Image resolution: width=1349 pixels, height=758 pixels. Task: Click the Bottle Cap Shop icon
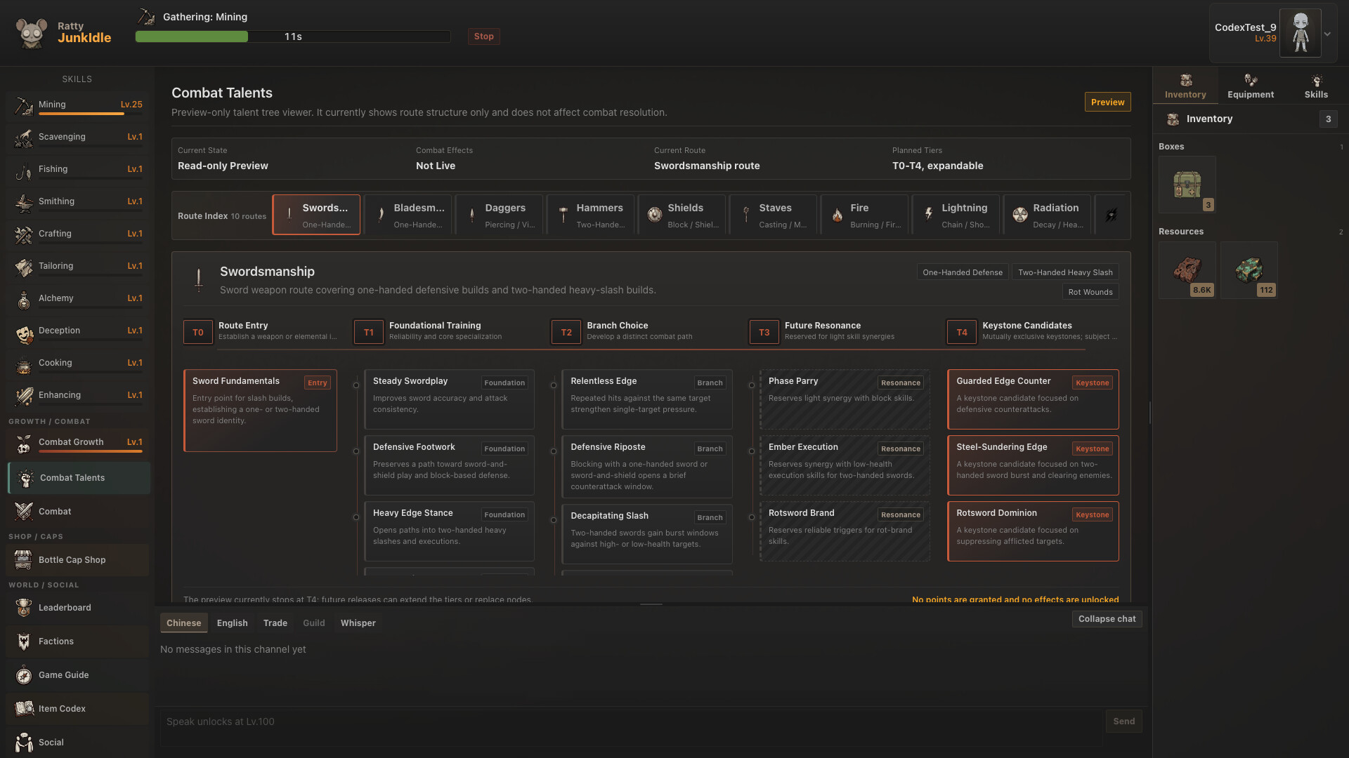23,560
